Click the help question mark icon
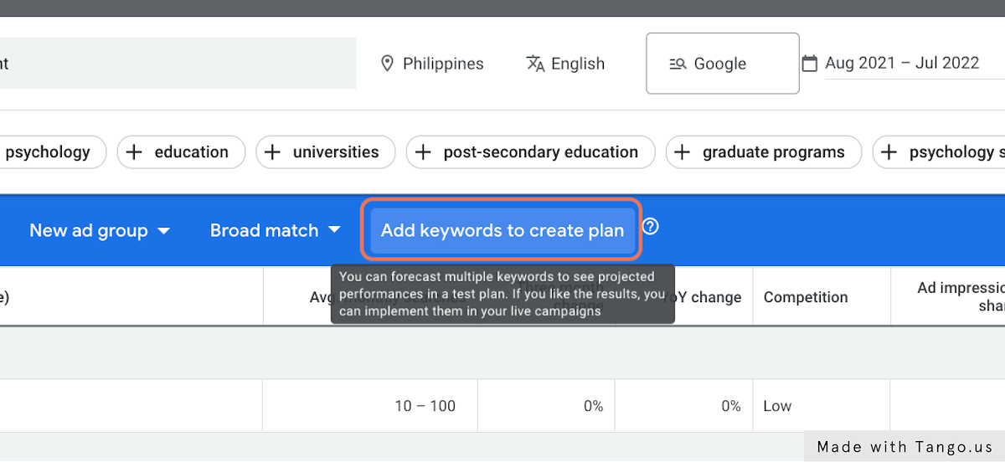This screenshot has height=462, width=1005. point(650,227)
